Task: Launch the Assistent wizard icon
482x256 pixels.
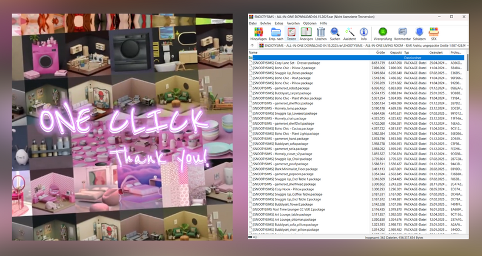Action: pos(349,32)
